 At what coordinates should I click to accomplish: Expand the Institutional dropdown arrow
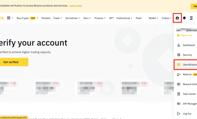point(132,18)
